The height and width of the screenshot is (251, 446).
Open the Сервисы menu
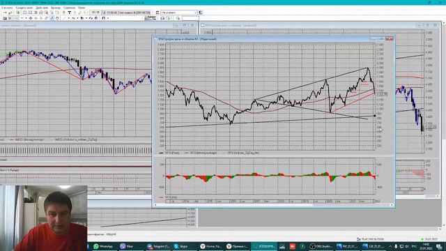pyautogui.click(x=69, y=8)
